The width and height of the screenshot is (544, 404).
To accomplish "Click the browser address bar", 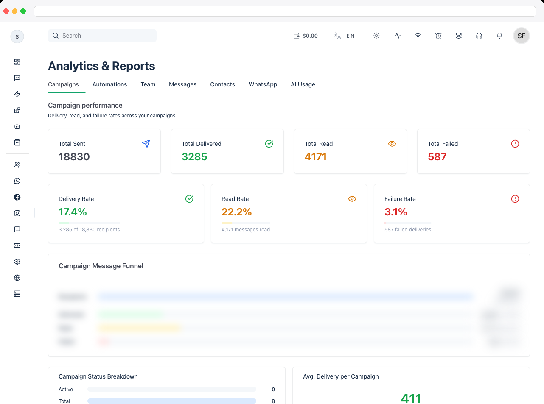I will click(285, 11).
